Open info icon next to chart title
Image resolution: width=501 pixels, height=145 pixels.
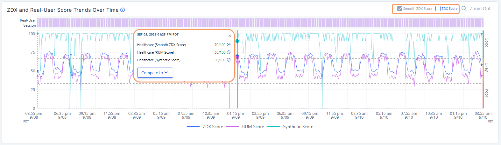123,10
